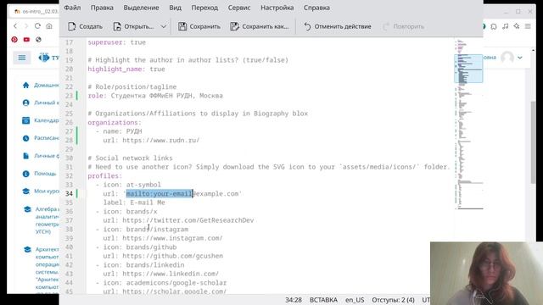This screenshot has height=305, width=543.
Task: Open the Переход menu
Action: coord(204,8)
